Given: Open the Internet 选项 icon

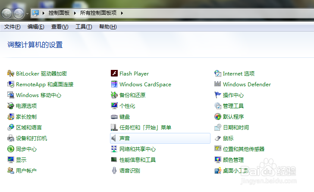Looking at the screenshot, I should click(218, 73).
